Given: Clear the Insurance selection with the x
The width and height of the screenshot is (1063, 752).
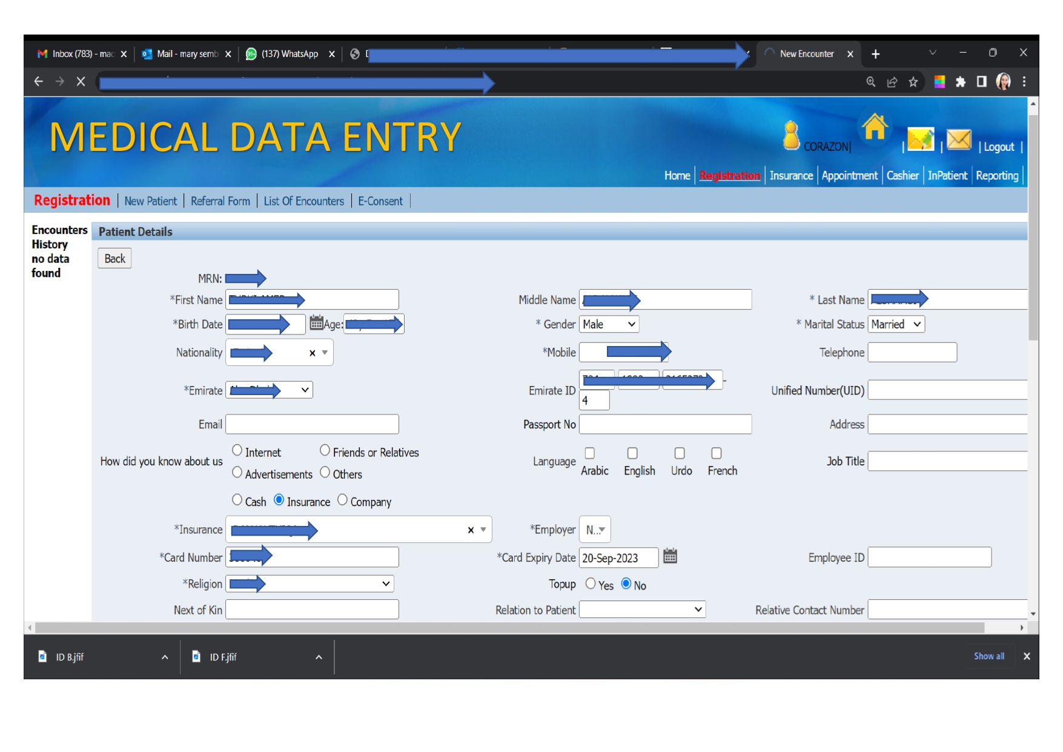Looking at the screenshot, I should click(x=471, y=530).
